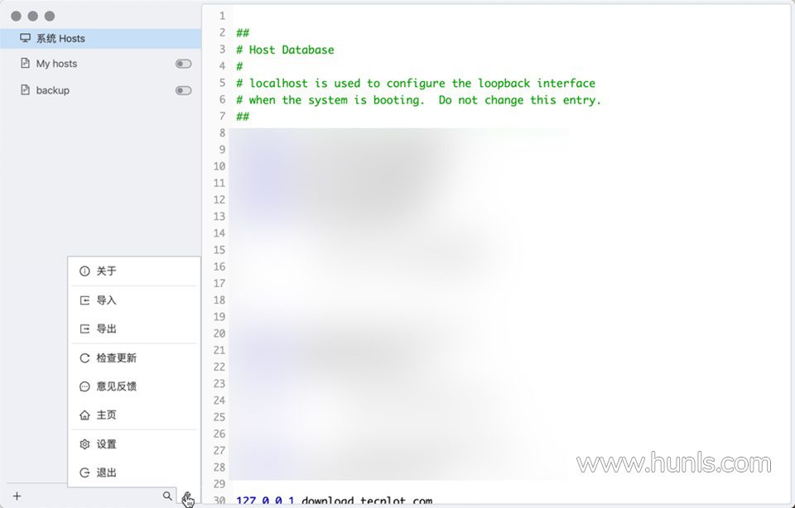
Task: Choose 退出 to quit the app
Action: 134,473
